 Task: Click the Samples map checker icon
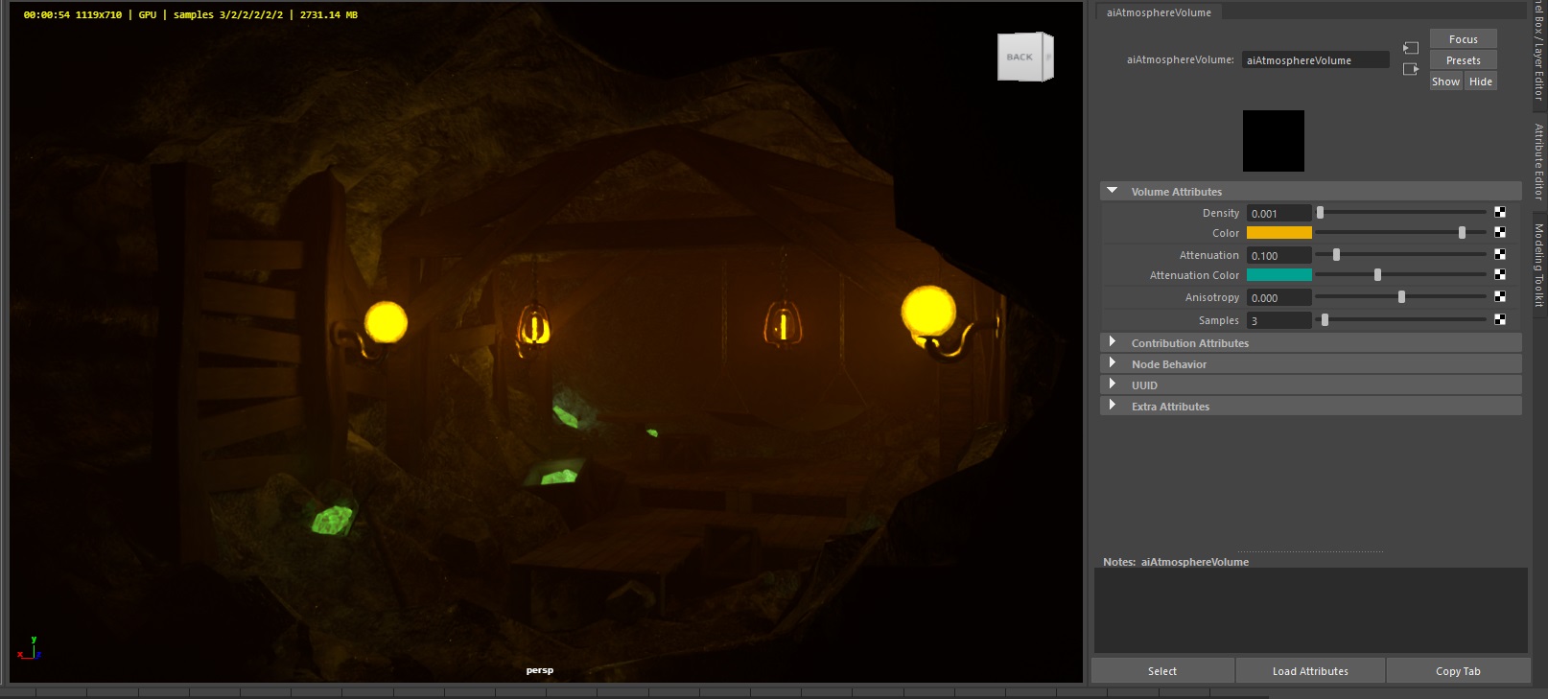[x=1500, y=320]
